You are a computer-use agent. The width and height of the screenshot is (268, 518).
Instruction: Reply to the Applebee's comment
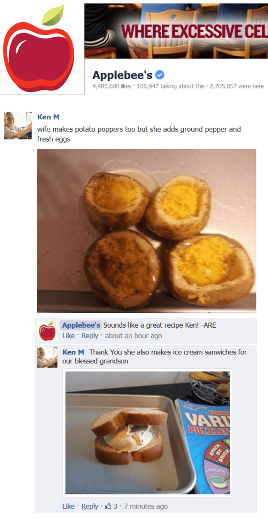point(90,336)
